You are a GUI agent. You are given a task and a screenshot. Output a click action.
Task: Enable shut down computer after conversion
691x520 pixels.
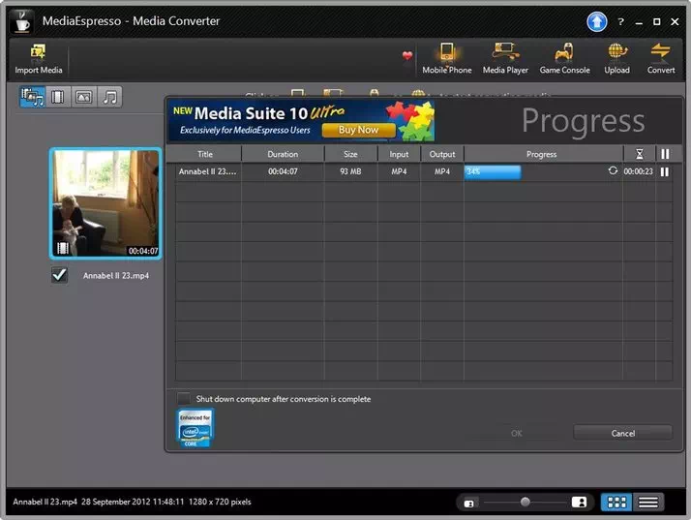point(183,398)
